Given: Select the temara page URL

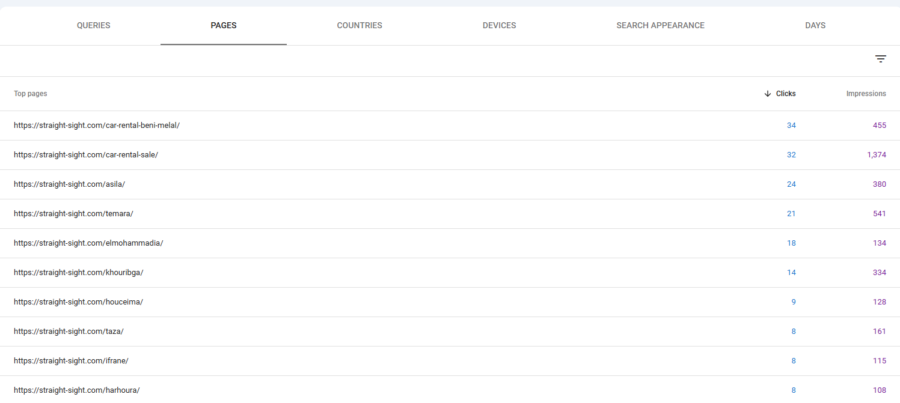Looking at the screenshot, I should click(x=73, y=214).
